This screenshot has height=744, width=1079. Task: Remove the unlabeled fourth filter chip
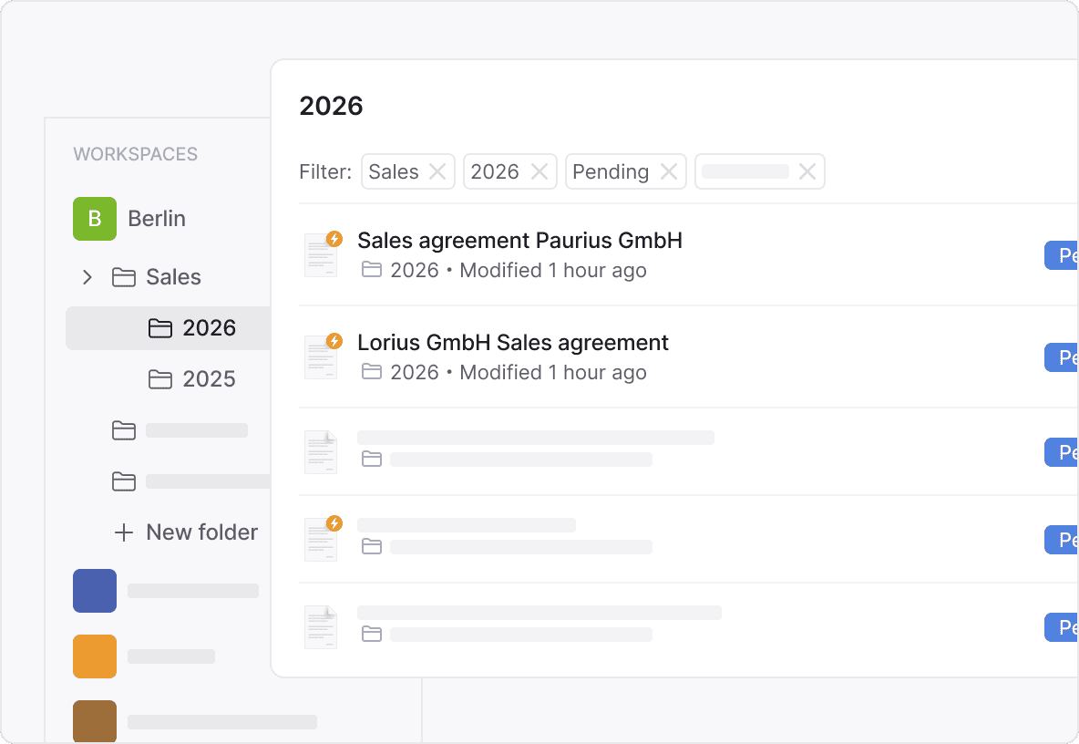pos(807,171)
